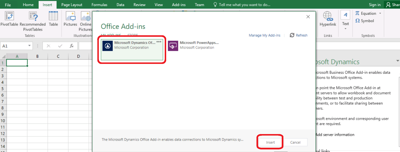
Task: Open the Name Box dropdown arrow
Action: 29,46
